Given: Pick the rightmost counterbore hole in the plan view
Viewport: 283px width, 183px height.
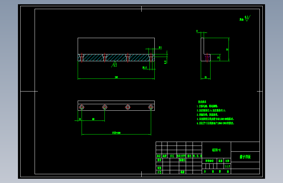Looking at the screenshot, I should pyautogui.click(x=151, y=107).
